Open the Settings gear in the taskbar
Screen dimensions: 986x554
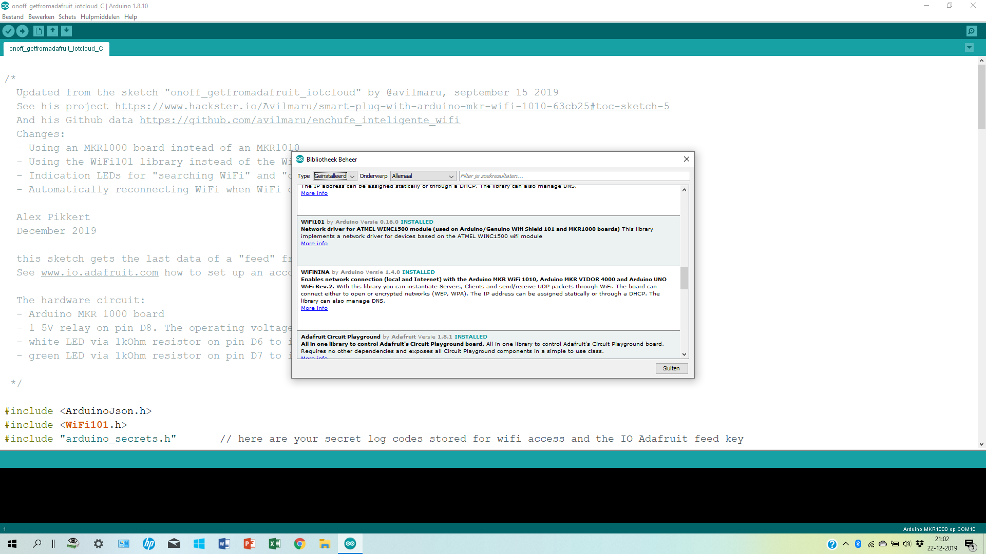[x=99, y=544]
